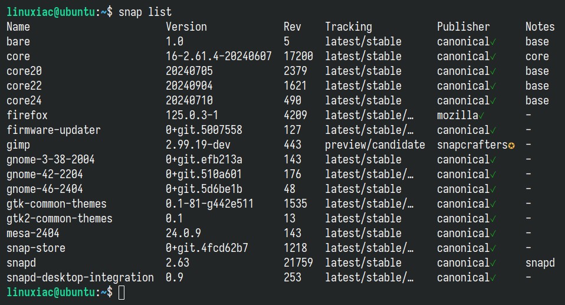Screen dimensions: 565x305
Task: Click the Tracking column header
Action: point(349,27)
